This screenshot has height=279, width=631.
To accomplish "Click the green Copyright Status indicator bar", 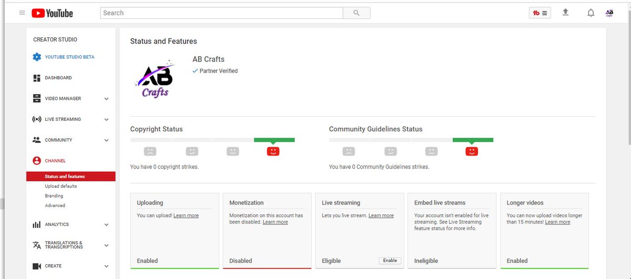I will point(274,140).
